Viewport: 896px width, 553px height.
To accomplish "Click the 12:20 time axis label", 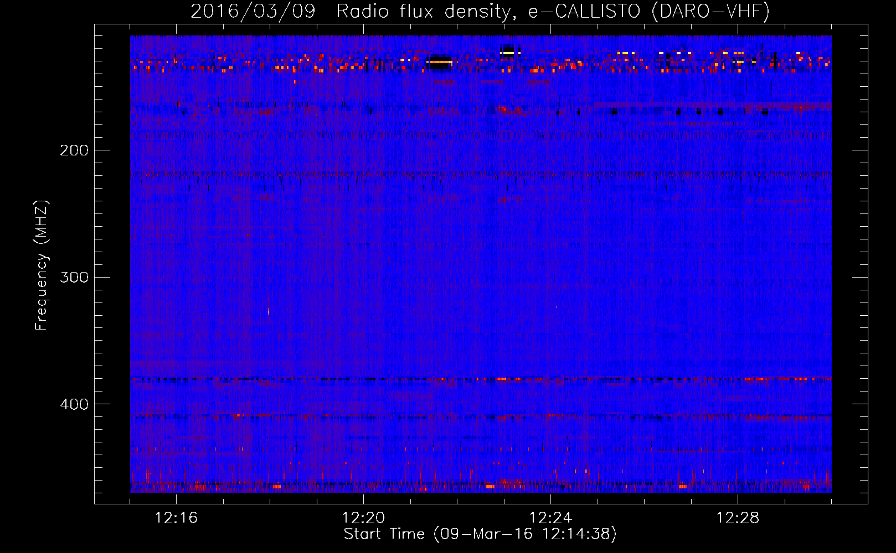I will [363, 518].
